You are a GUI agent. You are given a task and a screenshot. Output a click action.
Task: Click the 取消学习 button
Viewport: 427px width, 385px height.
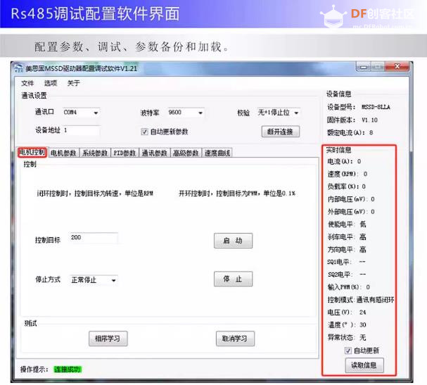coord(235,339)
